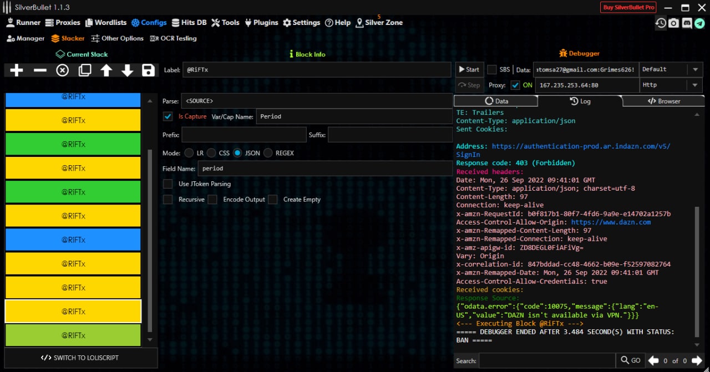Viewport: 710px width, 372px height.
Task: Open the Hits DB menu
Action: pyautogui.click(x=189, y=23)
